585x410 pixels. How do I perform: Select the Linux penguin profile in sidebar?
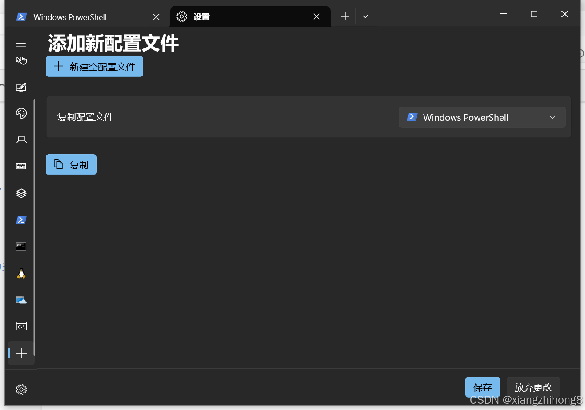pos(21,273)
